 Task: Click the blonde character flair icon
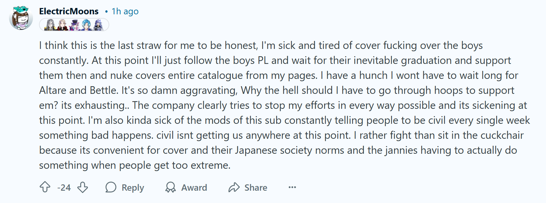[62, 25]
